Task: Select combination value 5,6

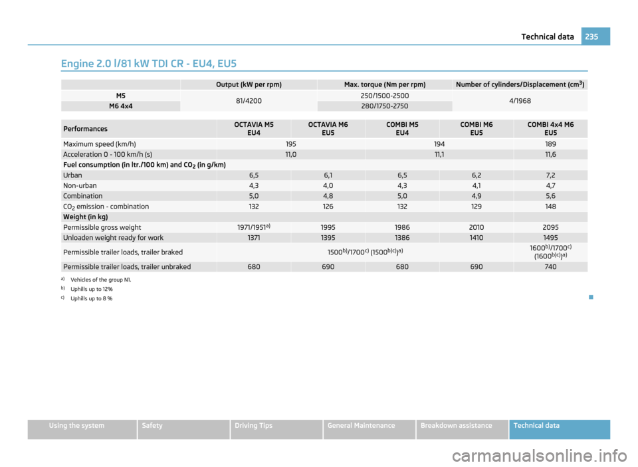Action: click(550, 196)
